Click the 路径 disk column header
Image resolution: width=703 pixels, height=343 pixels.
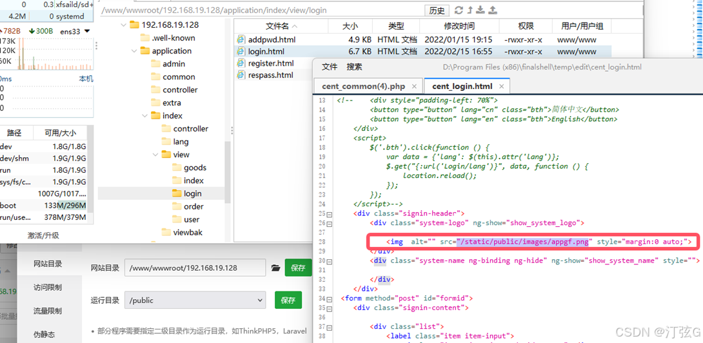click(14, 133)
